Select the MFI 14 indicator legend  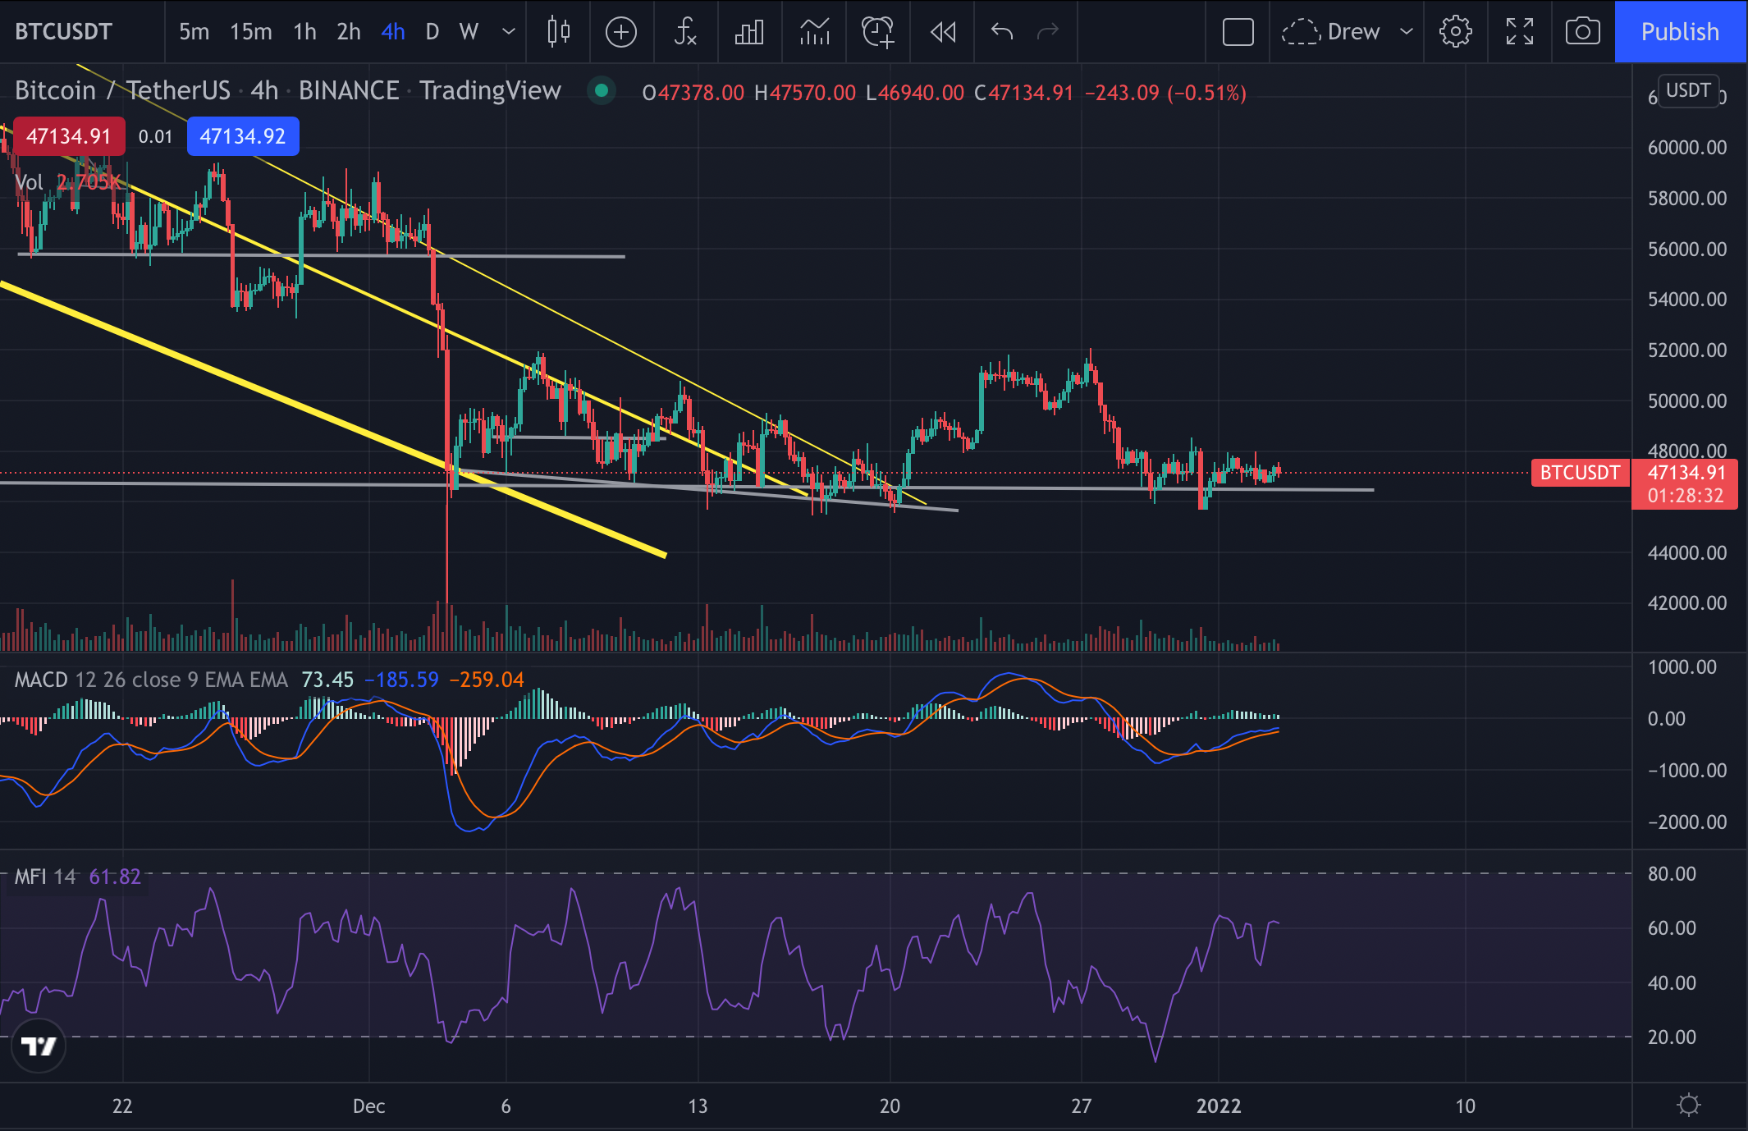point(45,877)
